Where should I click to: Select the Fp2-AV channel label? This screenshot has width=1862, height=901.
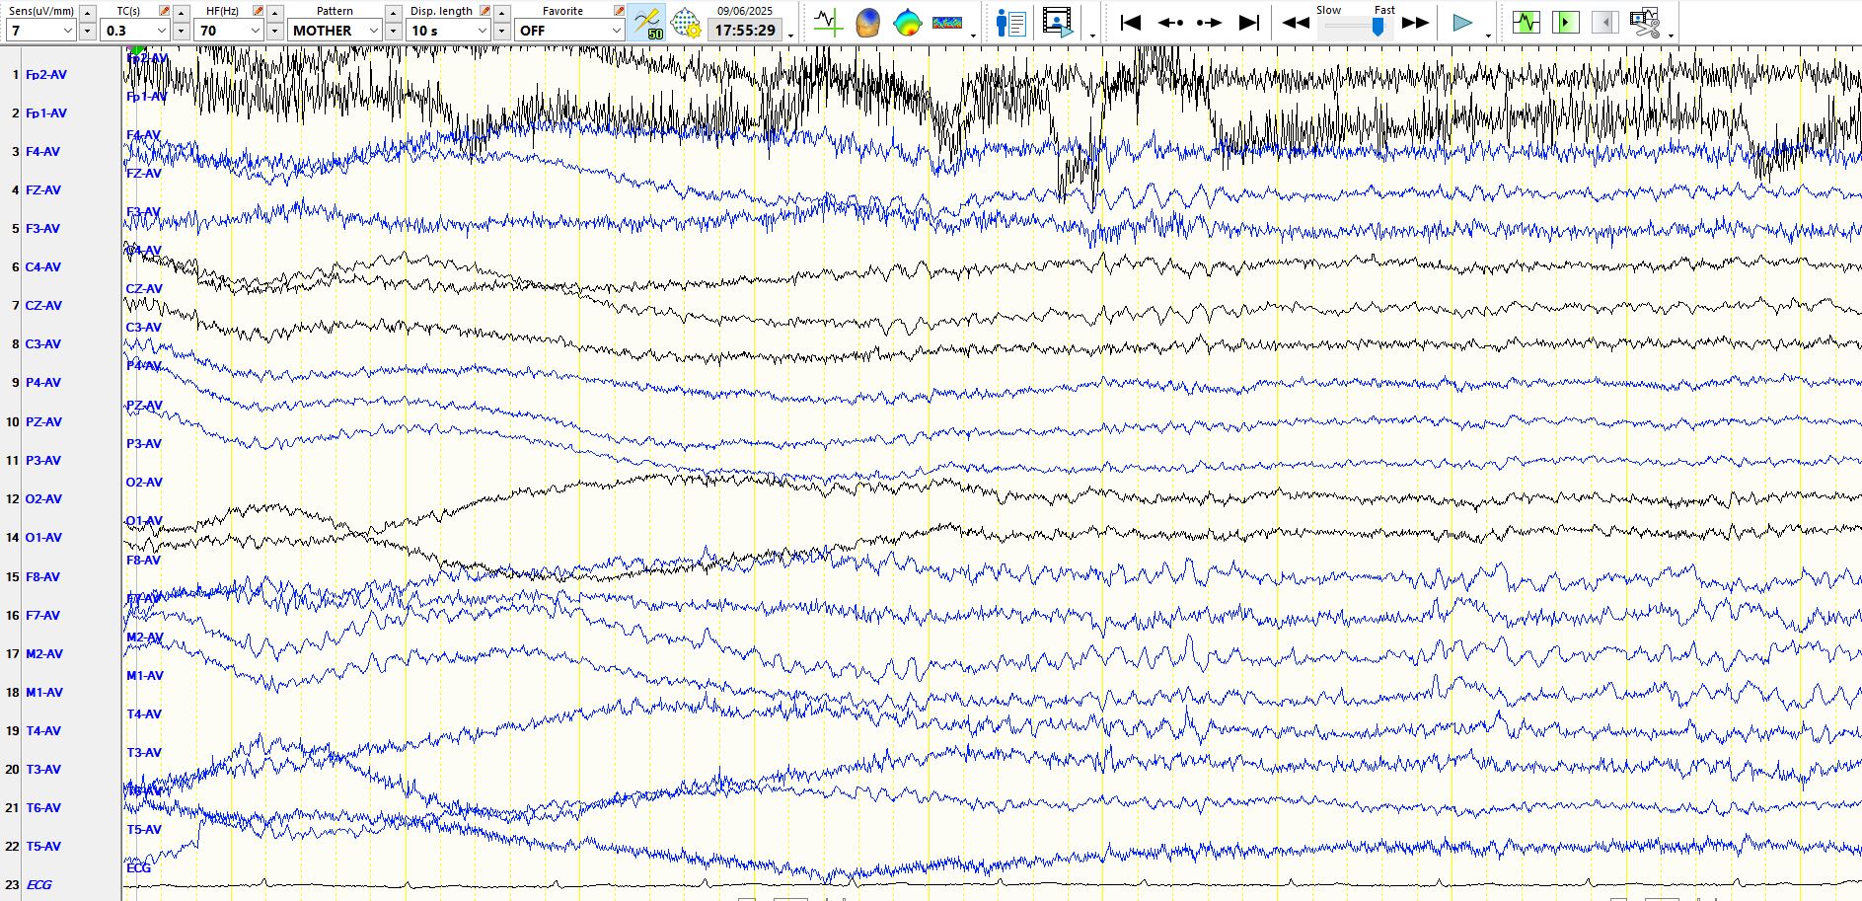coord(46,75)
